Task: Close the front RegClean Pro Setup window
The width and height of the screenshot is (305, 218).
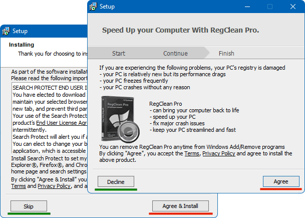Action: click(293, 7)
